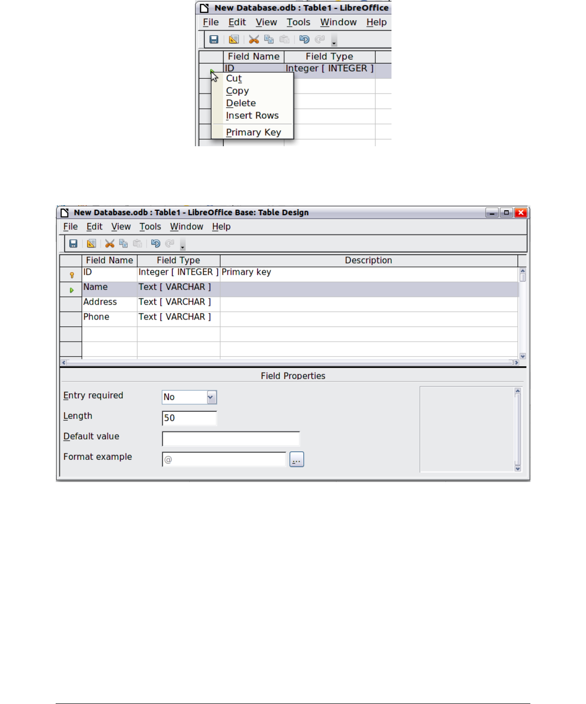Screen dimensions: 586x704
Task: Click Undo icon in upper cropped window toolbar
Action: [304, 39]
